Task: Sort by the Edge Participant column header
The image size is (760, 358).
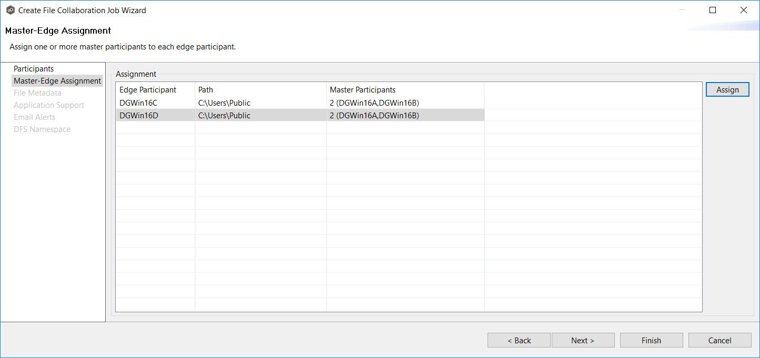Action: 148,90
